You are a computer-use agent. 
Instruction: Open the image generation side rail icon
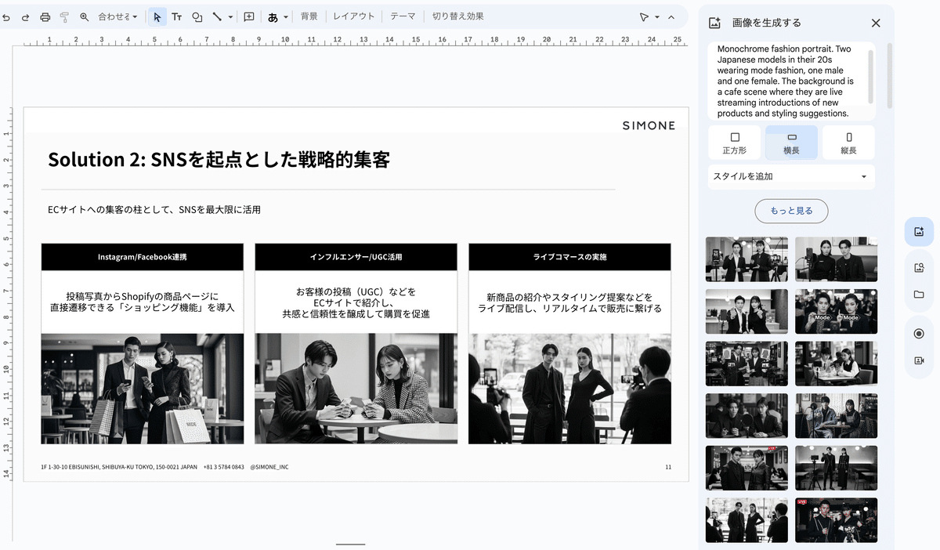[919, 232]
